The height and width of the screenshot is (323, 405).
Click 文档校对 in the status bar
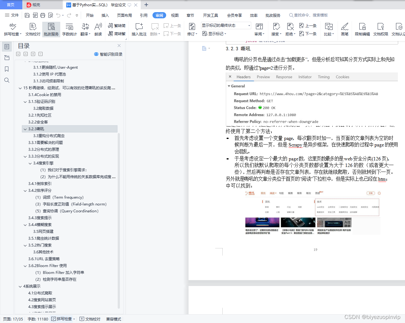(90, 319)
